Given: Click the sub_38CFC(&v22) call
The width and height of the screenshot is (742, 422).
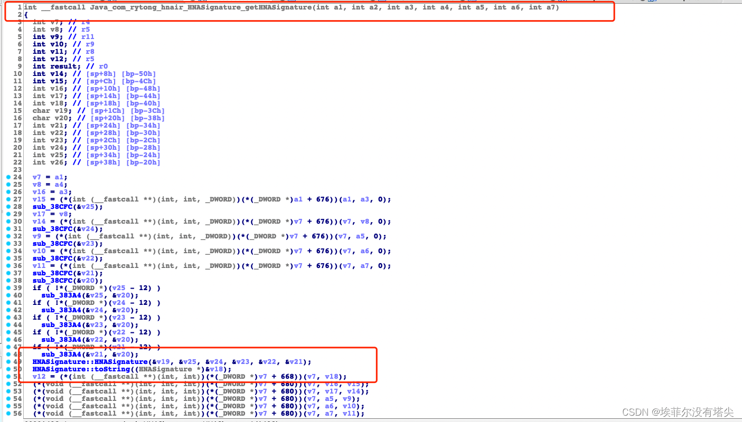Looking at the screenshot, I should (x=68, y=258).
